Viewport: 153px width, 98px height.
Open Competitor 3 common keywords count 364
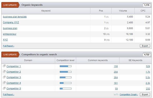pos(116,77)
